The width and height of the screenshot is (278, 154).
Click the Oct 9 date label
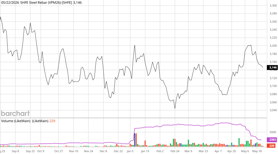coord(41,151)
